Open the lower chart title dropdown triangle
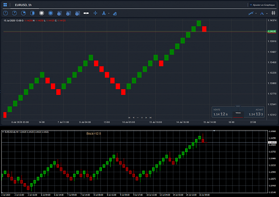Screen dimensions: 279x197 point(3,132)
